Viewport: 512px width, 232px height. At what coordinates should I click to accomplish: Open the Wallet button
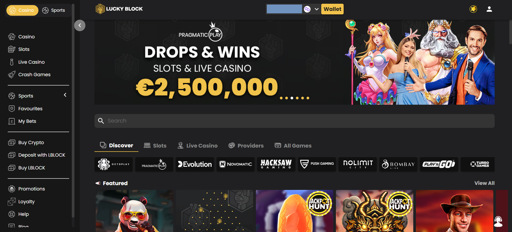tap(332, 9)
